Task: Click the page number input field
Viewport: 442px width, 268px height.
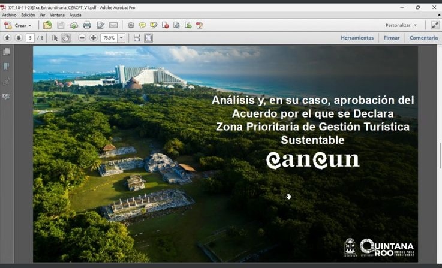Action: [x=30, y=38]
